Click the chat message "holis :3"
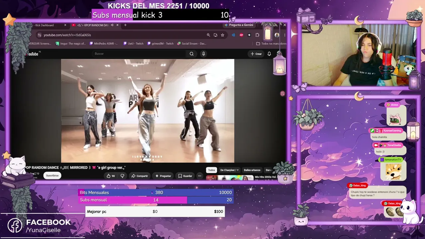The image size is (425, 239). 380,152
